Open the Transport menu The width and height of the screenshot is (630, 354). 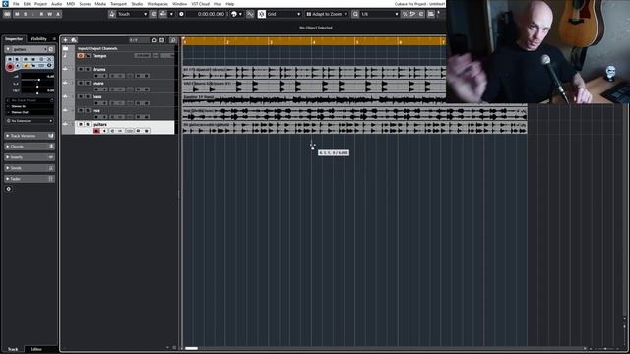(x=118, y=4)
